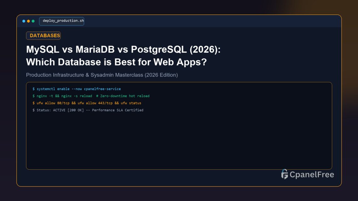
Task: Click the 'ufw allow 80/tcp' command line
Action: 87,103
